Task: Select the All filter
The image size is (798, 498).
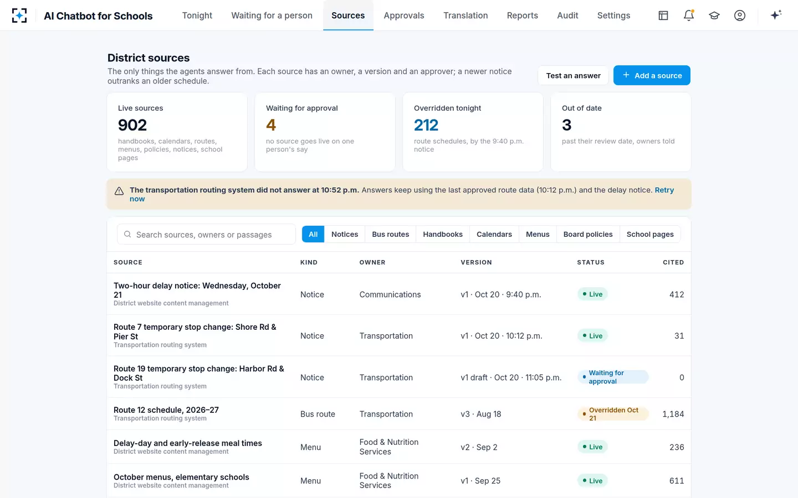Action: [x=313, y=235]
